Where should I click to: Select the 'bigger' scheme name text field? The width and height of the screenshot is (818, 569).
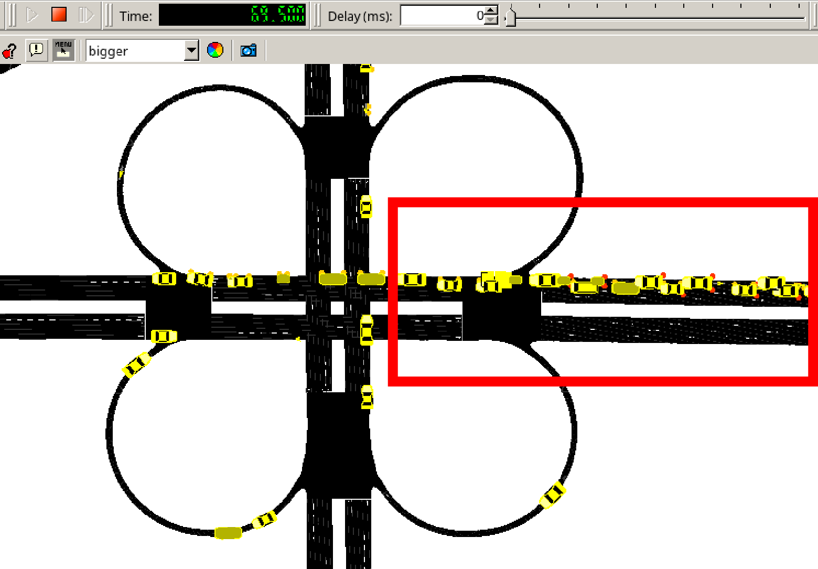pos(135,51)
